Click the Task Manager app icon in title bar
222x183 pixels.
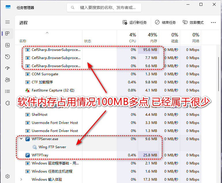[8, 7]
